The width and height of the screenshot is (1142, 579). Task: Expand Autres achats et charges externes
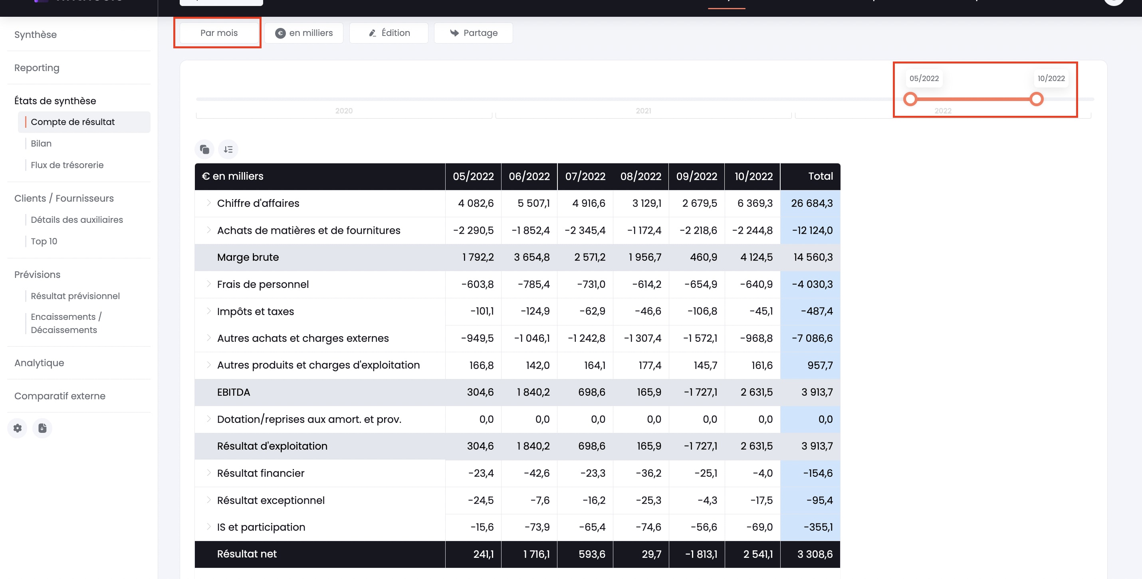(209, 338)
